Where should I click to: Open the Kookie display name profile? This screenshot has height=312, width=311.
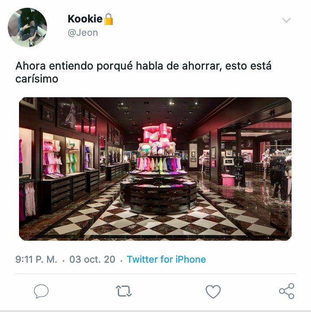pyautogui.click(x=85, y=19)
